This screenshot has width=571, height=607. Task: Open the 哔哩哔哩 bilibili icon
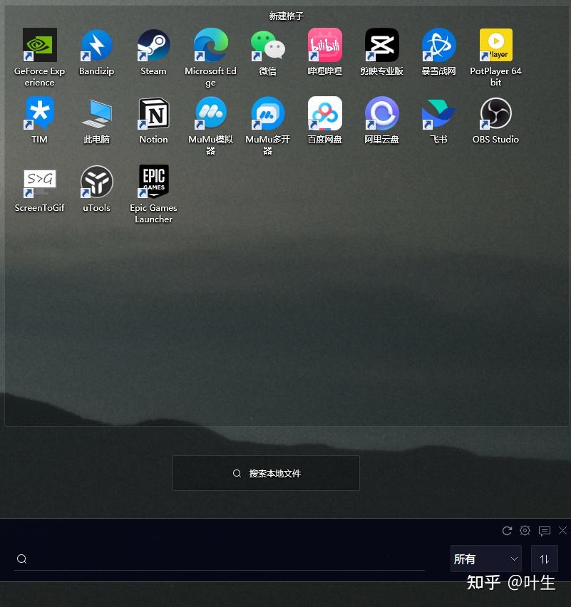[324, 45]
